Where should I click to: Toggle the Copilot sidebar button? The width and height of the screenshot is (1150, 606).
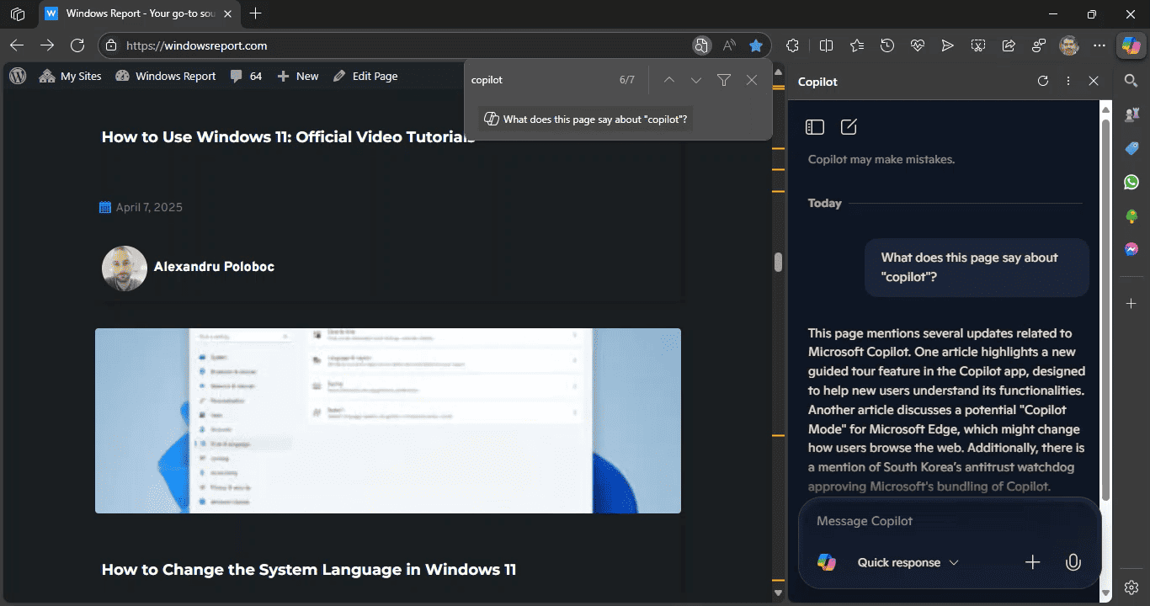pos(1131,45)
